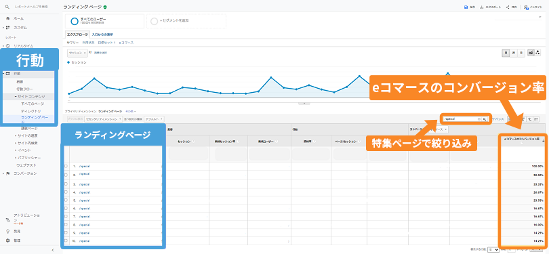Click the save report icon
The image size is (549, 254).
pyautogui.click(x=466, y=7)
